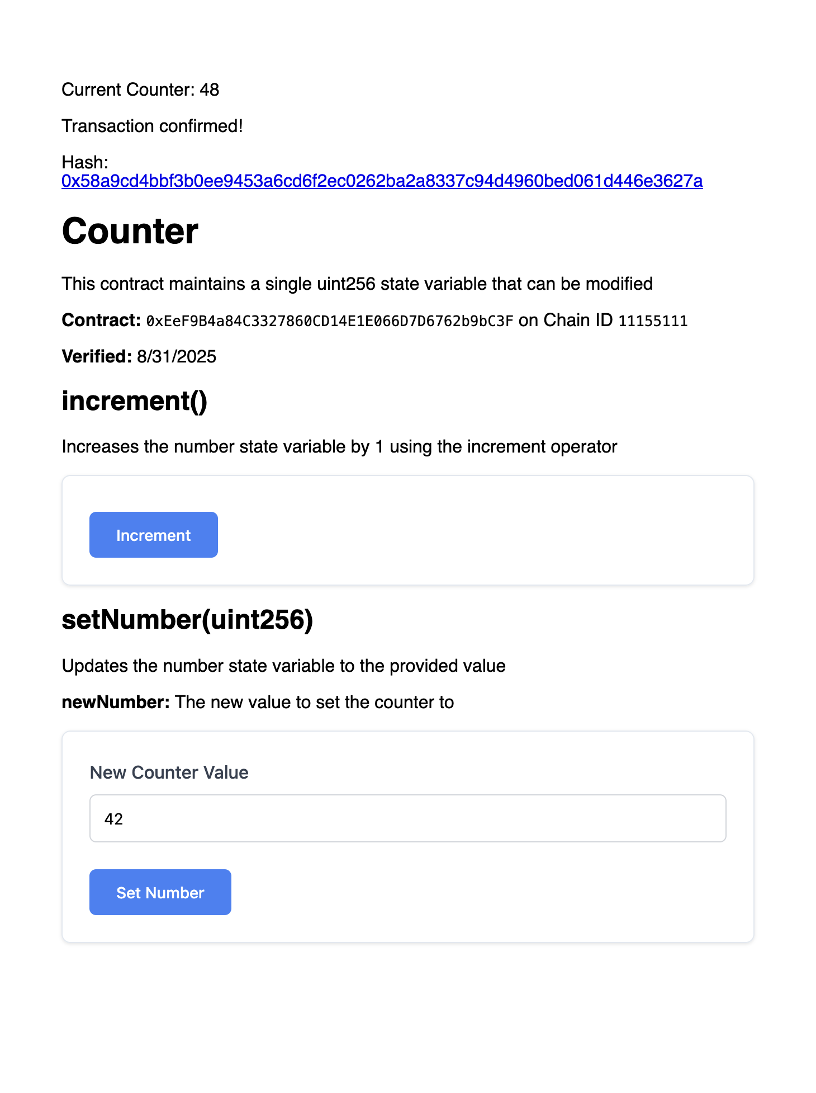Screen dimensions: 816x1093
Task: Click the "Updates the number state variable" description
Action: coord(283,666)
